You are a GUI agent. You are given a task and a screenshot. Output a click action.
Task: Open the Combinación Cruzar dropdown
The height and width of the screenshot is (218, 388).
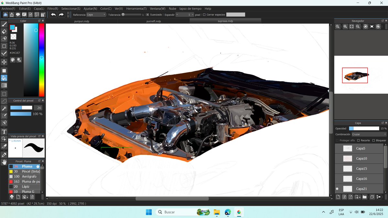(369, 134)
